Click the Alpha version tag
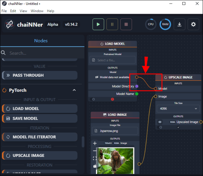This screenshot has height=176, width=203. click(x=53, y=24)
